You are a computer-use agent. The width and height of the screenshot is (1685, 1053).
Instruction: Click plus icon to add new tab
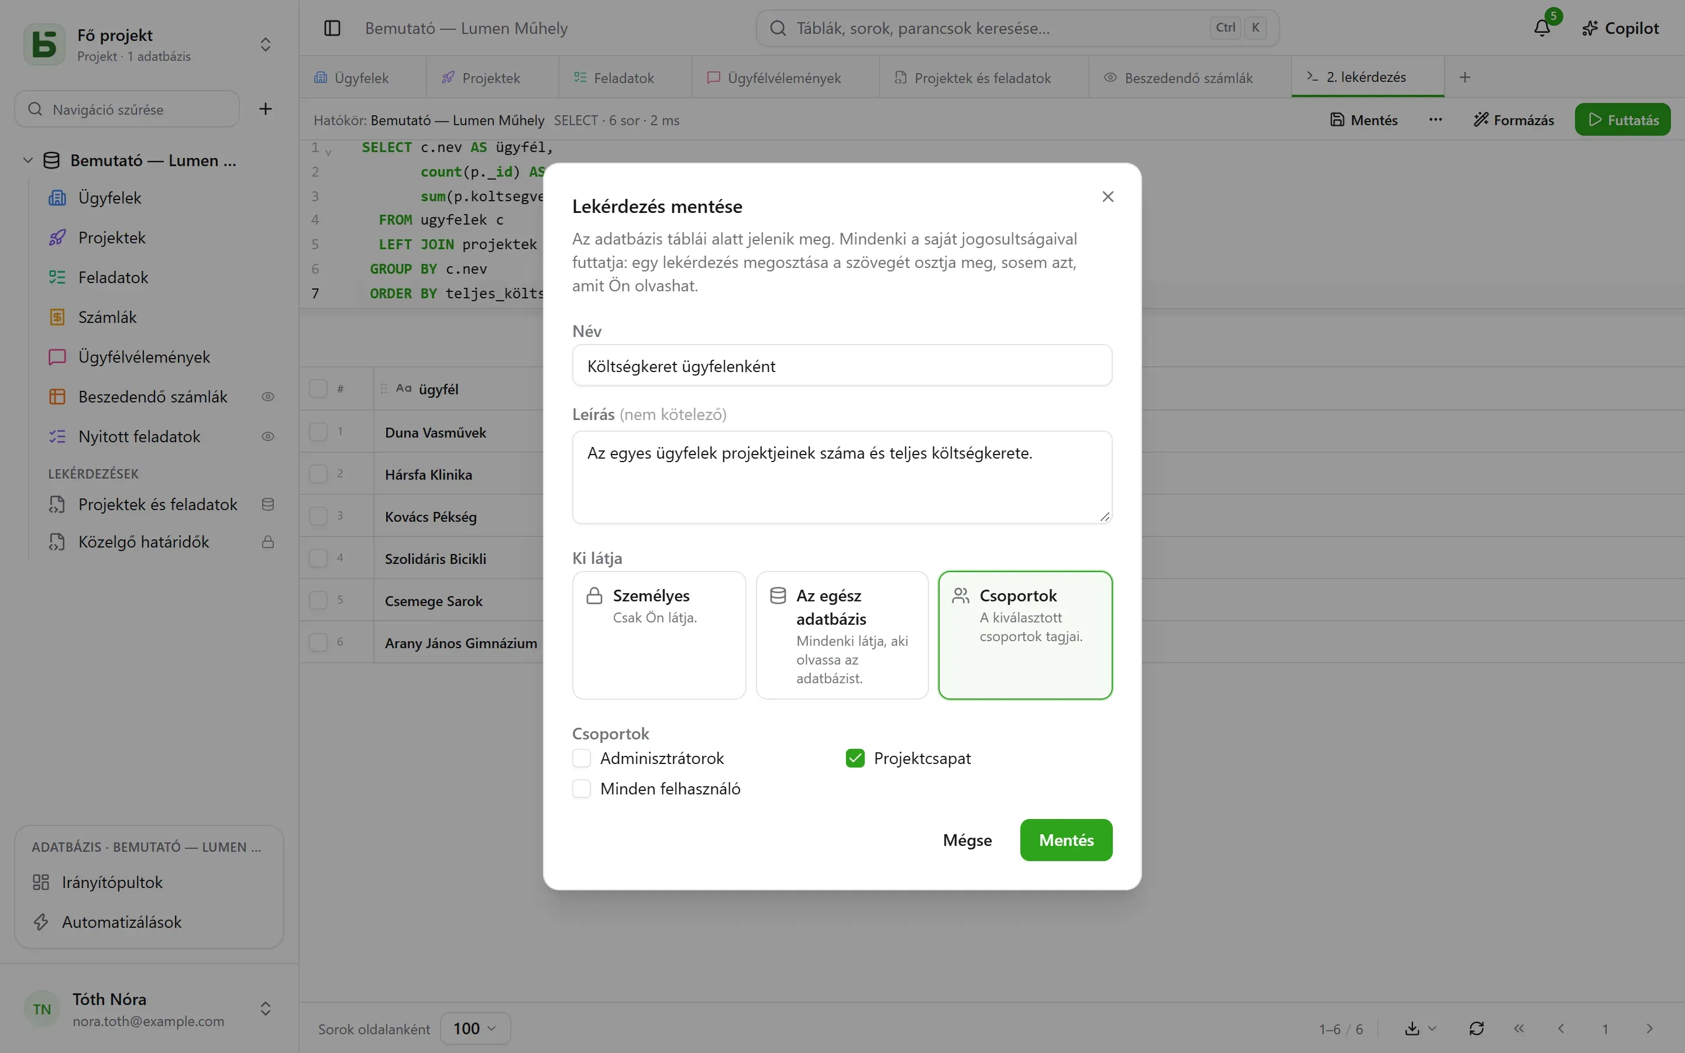(x=1465, y=77)
